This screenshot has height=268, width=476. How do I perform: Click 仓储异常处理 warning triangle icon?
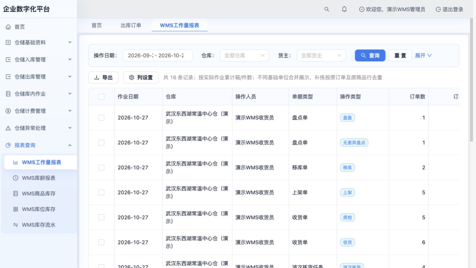8,128
